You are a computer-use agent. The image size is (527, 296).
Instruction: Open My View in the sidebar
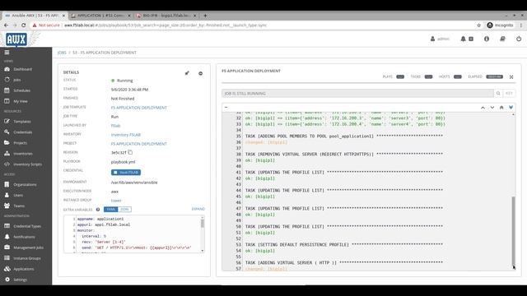click(x=21, y=101)
